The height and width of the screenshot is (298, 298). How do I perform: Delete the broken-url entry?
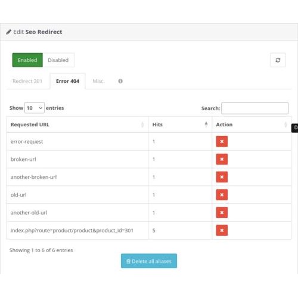[222, 159]
